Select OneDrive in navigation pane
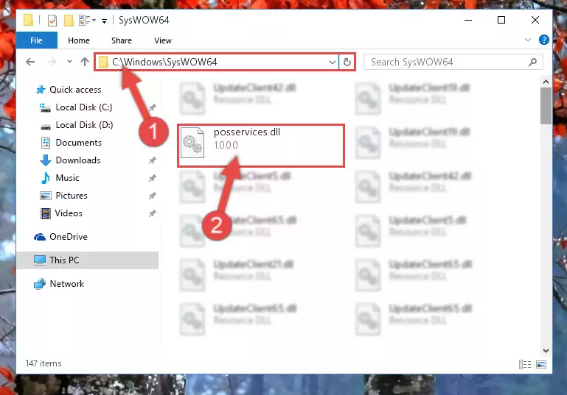 click(69, 237)
